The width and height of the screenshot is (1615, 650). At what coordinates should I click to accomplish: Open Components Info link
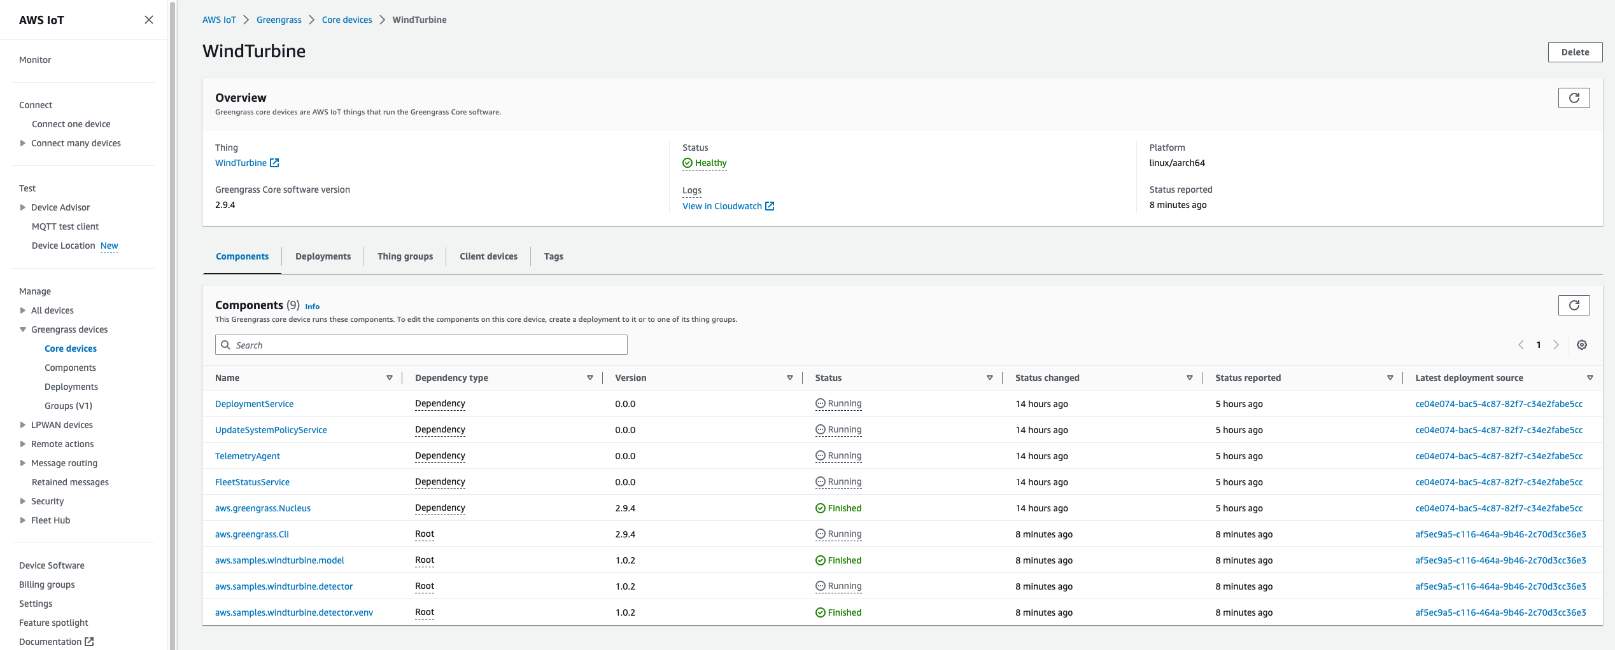312,307
